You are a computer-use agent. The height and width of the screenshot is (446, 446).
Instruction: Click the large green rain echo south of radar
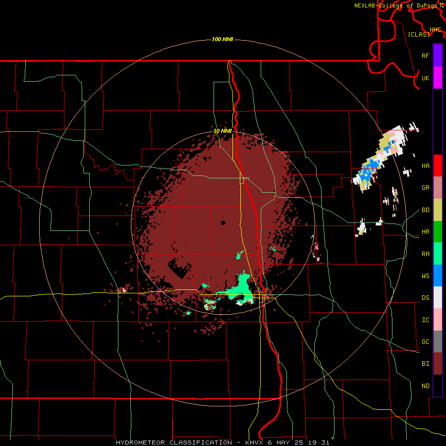[242, 289]
